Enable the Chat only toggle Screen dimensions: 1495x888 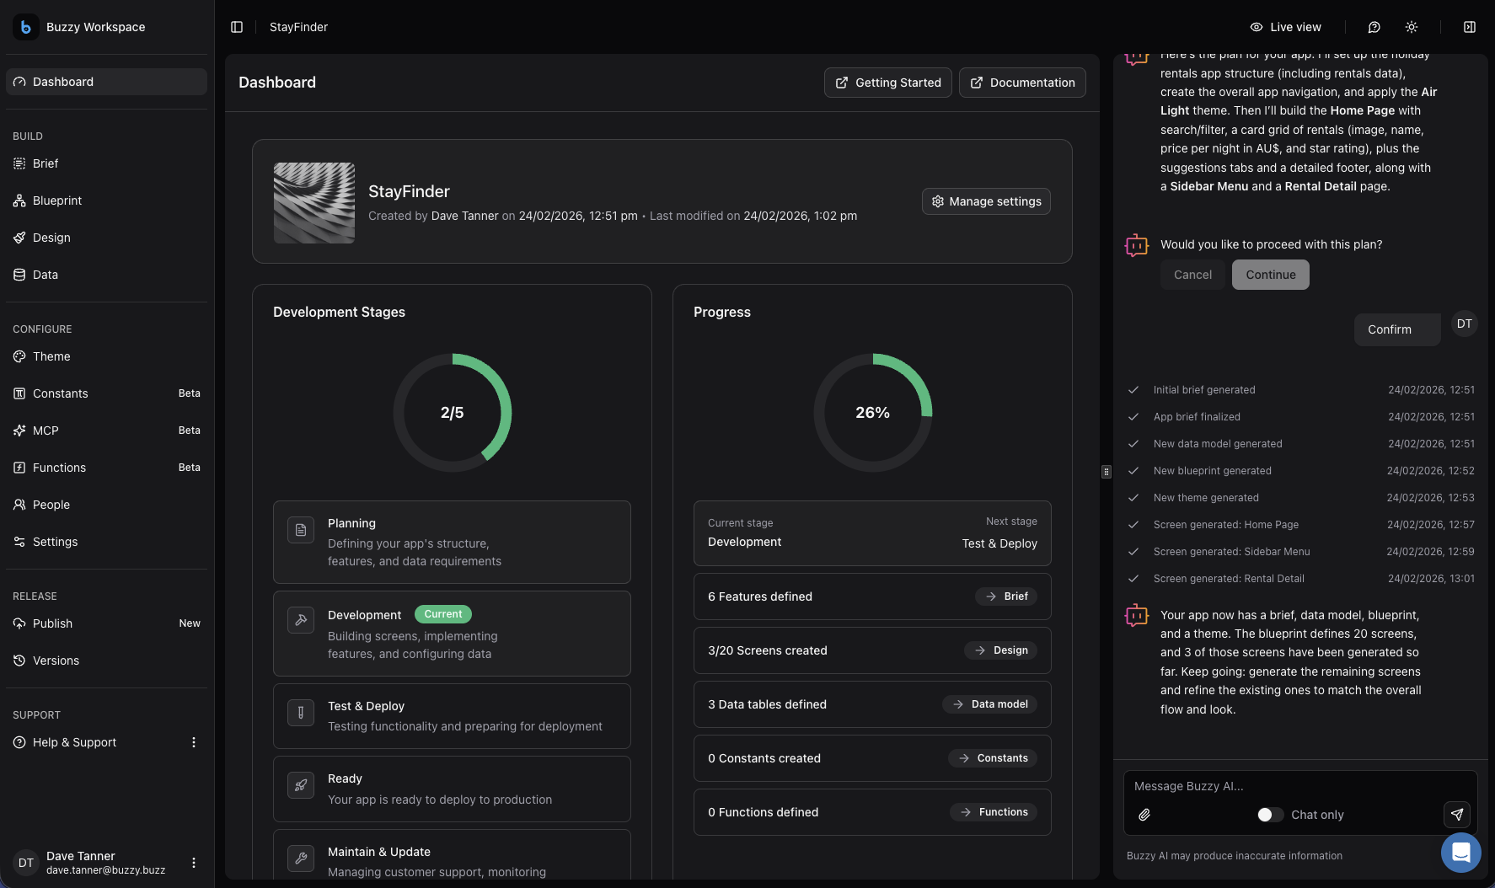[x=1270, y=815]
